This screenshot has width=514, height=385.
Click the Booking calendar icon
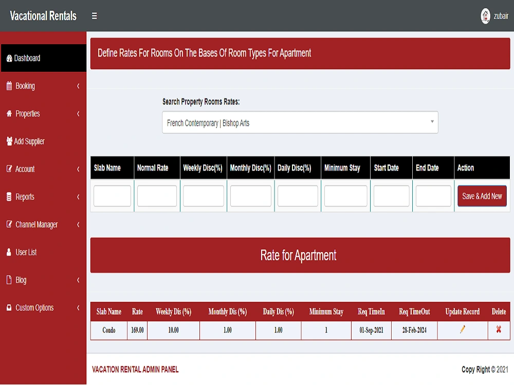[x=9, y=86]
